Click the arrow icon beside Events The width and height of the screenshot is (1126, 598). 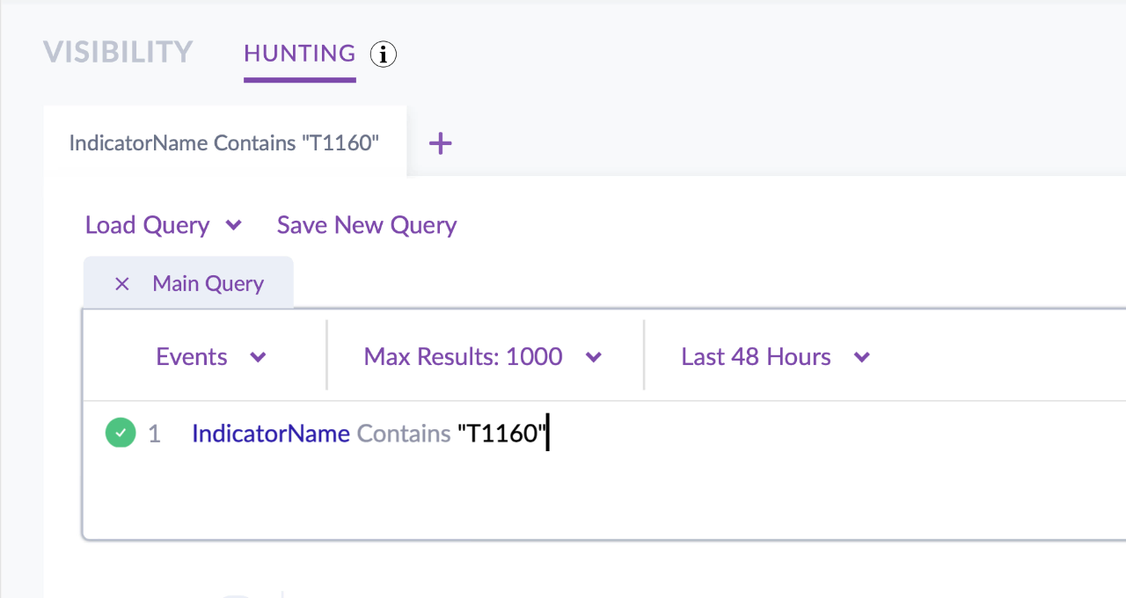[258, 357]
